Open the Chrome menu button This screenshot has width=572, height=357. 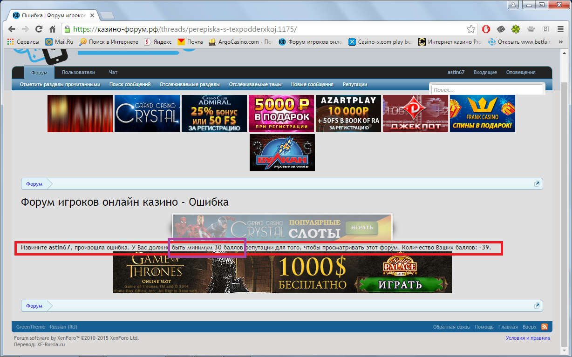(x=560, y=29)
